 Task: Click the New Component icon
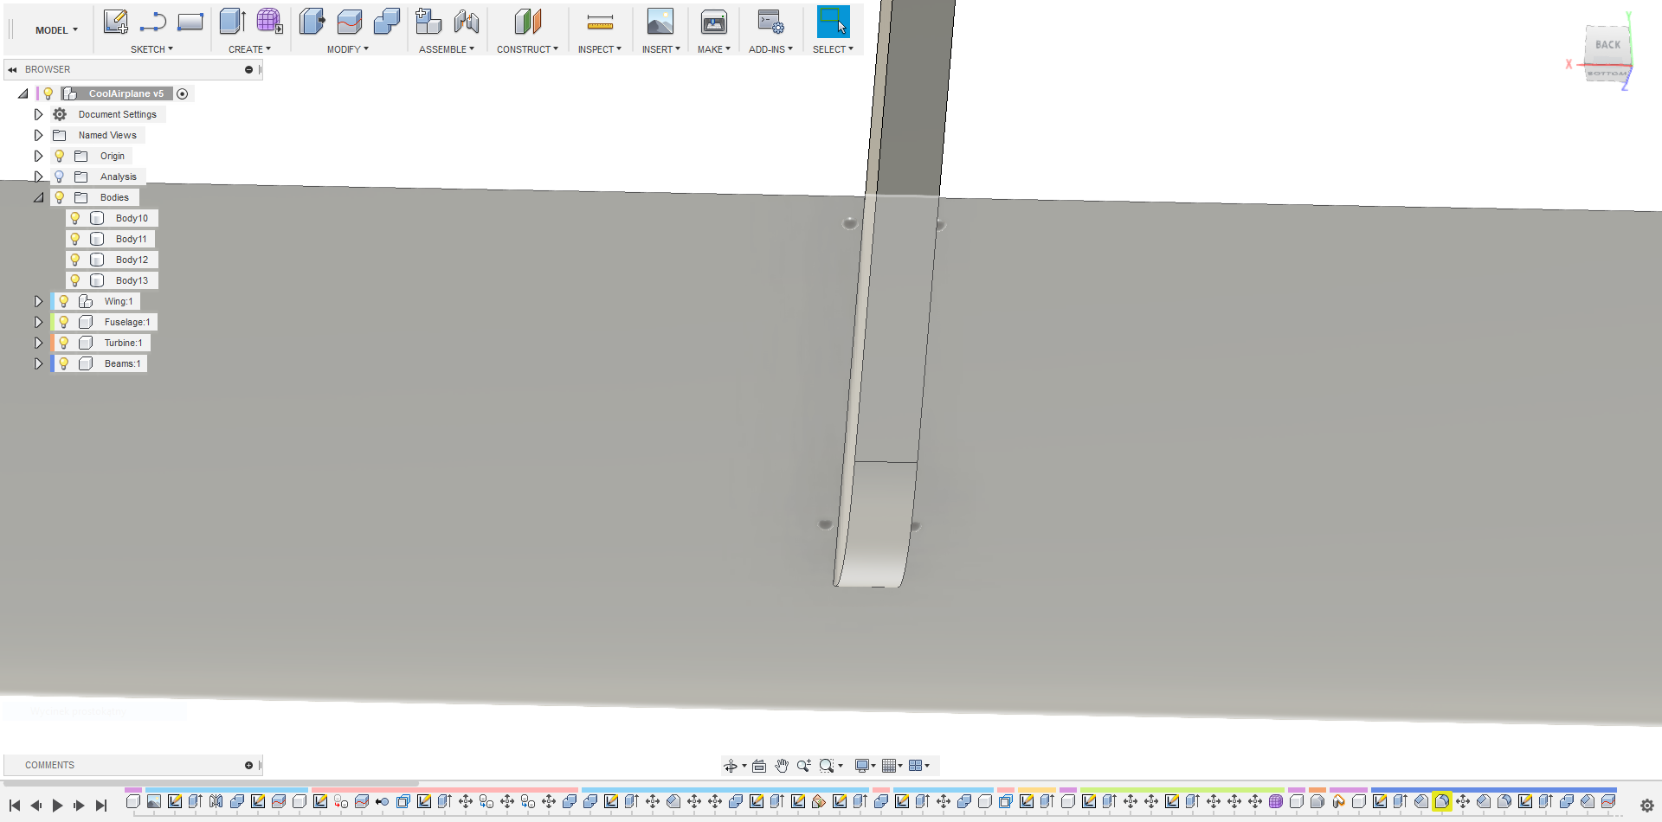pos(428,22)
